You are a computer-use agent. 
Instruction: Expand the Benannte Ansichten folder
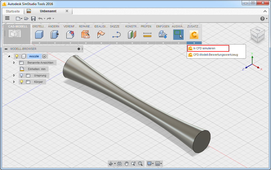coord(14,63)
